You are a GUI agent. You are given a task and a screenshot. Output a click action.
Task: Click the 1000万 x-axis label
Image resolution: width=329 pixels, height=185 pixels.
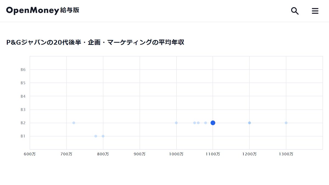click(176, 154)
